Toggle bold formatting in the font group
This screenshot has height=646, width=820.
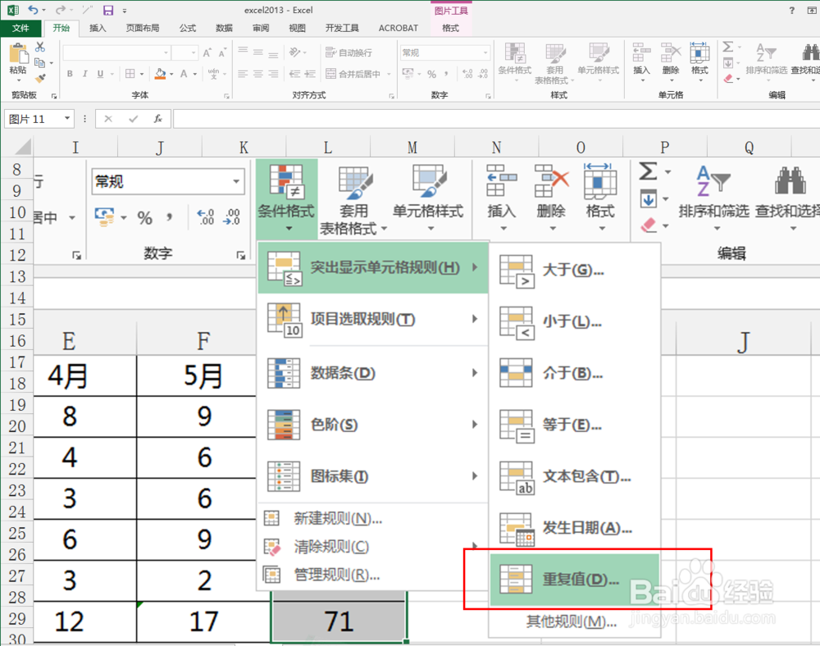pos(70,74)
